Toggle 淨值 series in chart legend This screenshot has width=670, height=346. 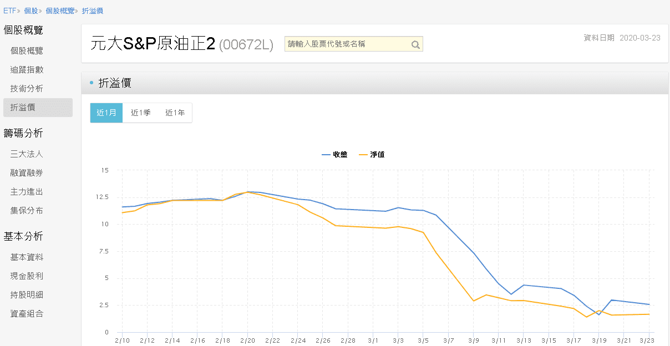(x=372, y=155)
